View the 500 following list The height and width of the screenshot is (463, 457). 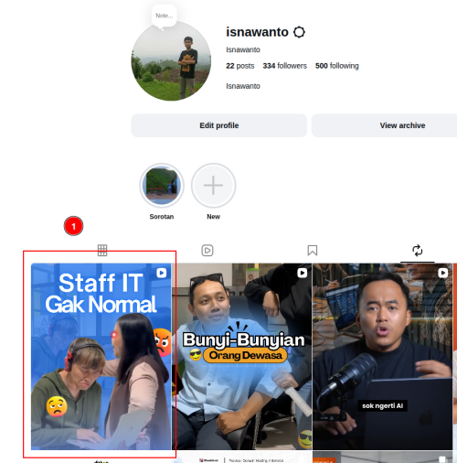coord(337,66)
